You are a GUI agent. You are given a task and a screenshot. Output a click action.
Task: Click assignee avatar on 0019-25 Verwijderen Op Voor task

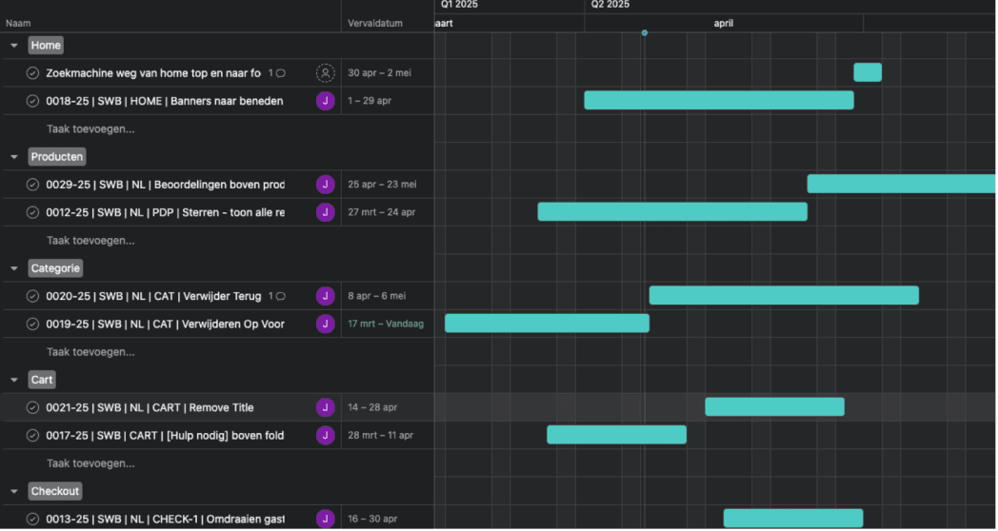(326, 324)
